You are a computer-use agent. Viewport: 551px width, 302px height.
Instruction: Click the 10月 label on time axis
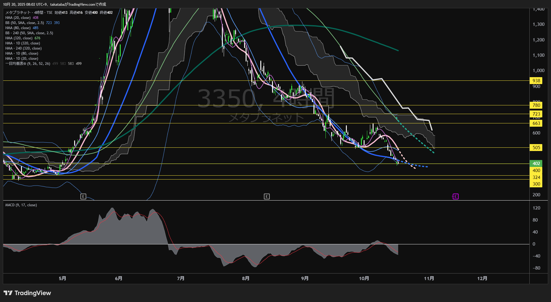click(x=364, y=279)
